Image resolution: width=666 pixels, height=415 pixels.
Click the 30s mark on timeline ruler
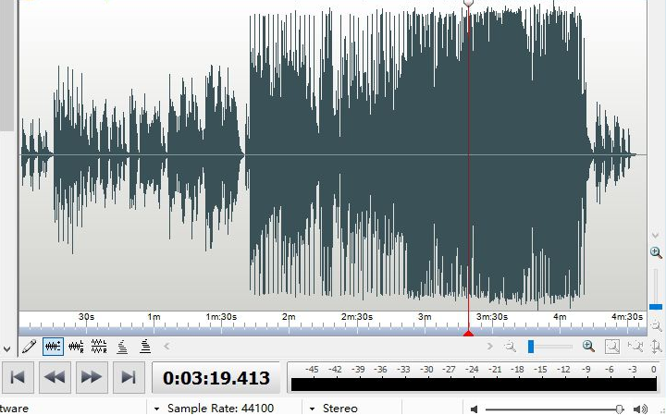[86, 316]
